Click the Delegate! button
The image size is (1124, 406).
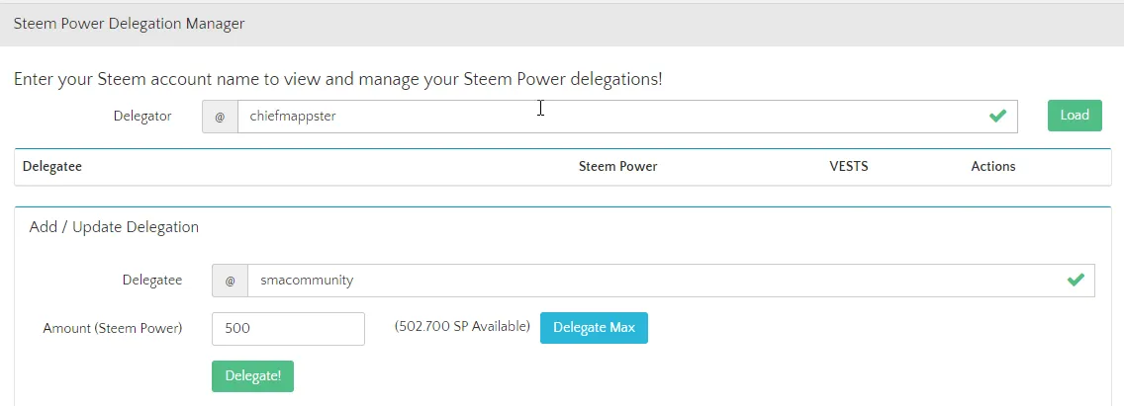coord(252,376)
